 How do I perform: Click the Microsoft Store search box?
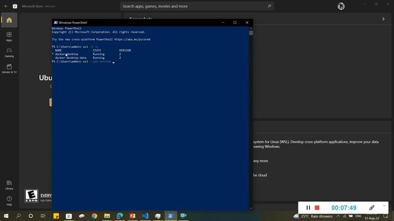pyautogui.click(x=197, y=6)
